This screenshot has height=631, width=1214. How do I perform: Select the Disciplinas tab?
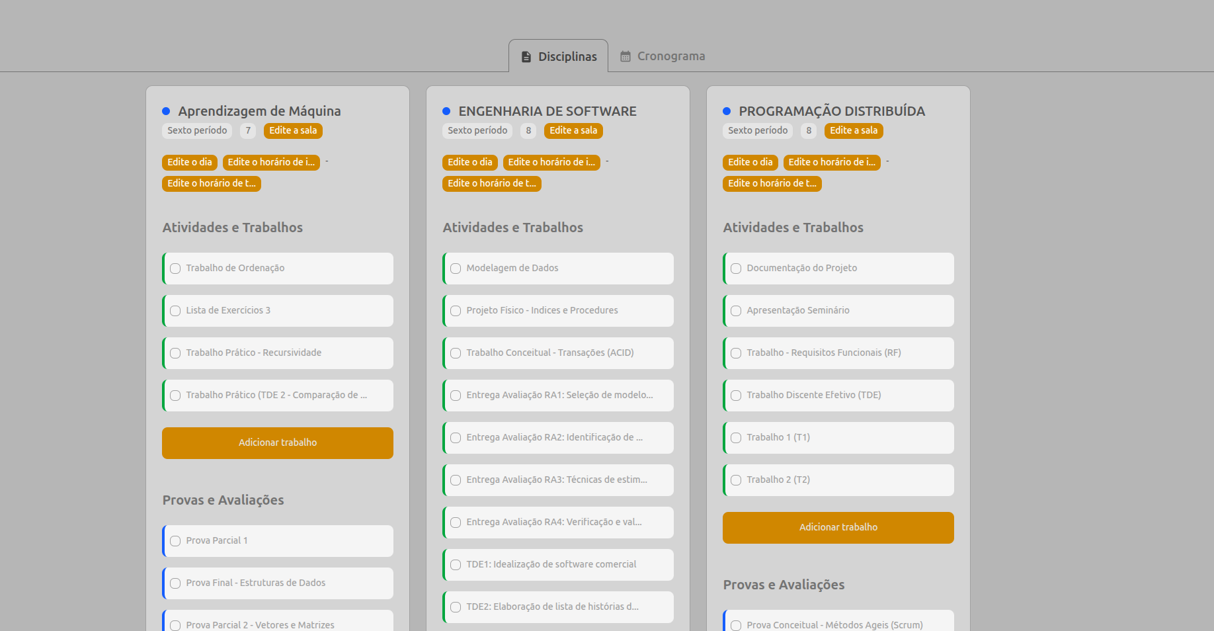tap(559, 56)
